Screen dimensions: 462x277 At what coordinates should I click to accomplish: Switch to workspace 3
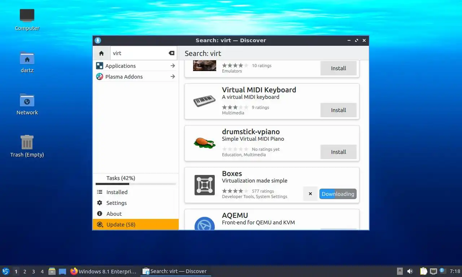pyautogui.click(x=33, y=272)
